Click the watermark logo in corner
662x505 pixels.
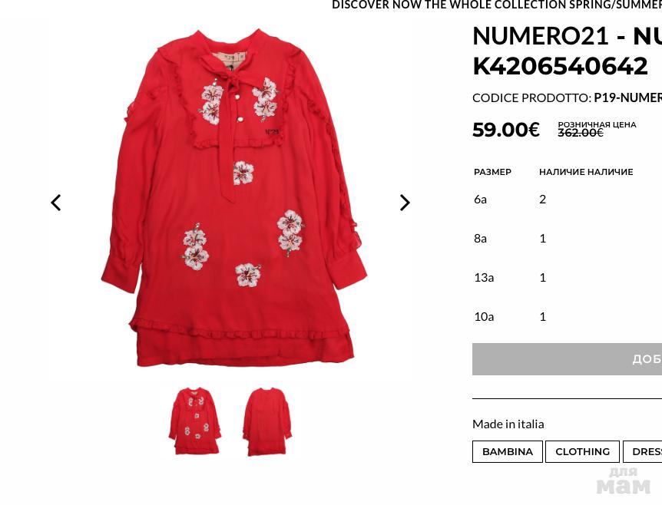[624, 481]
